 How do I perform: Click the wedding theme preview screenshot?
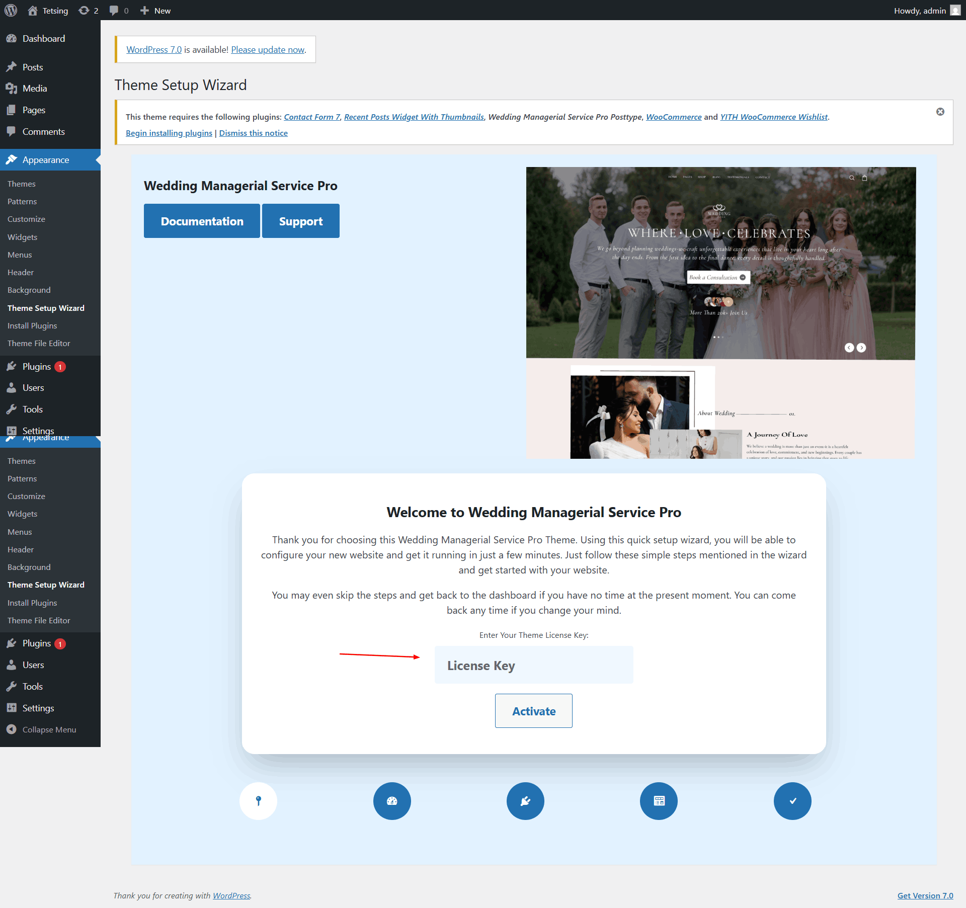tap(720, 312)
